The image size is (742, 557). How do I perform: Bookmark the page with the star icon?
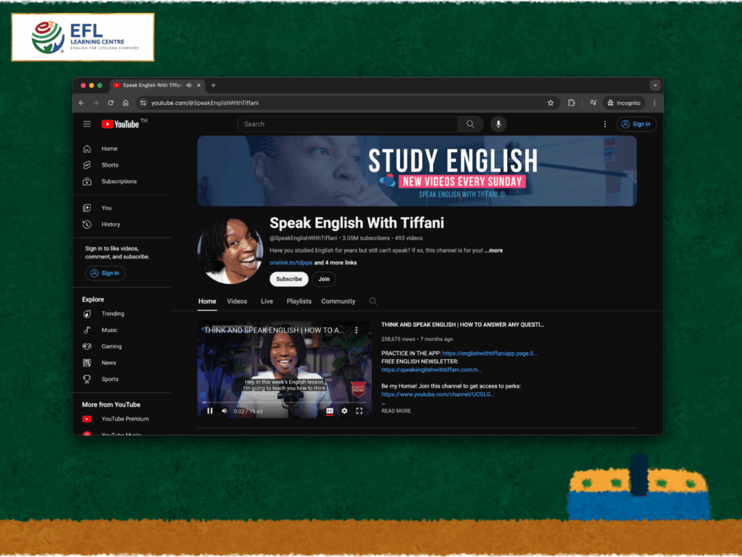coord(551,103)
